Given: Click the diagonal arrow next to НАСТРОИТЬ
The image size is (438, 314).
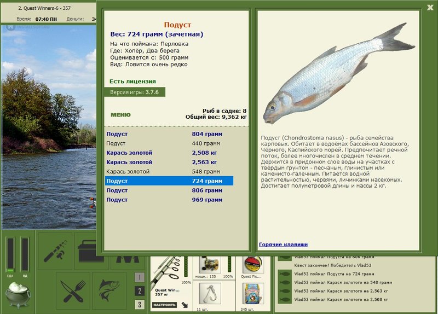Looking at the screenshot, I should coord(185,305).
